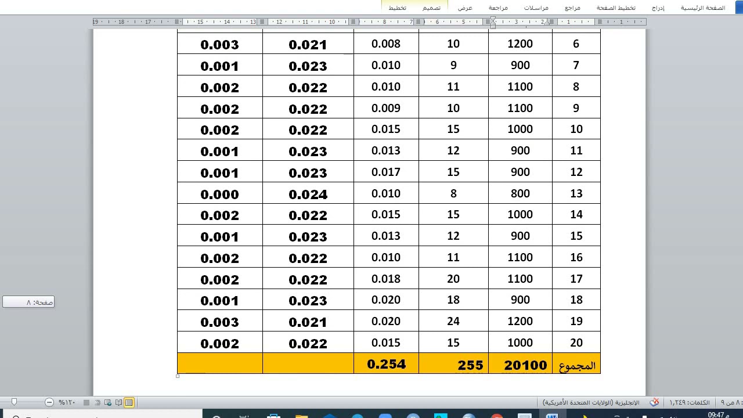Click the صفحة: 8 scroll page tooltip
The width and height of the screenshot is (743, 418).
[x=28, y=302]
